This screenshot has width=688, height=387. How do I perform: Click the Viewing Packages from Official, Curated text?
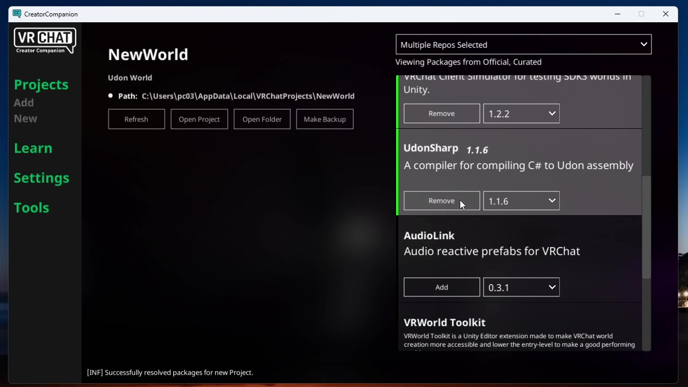pyautogui.click(x=468, y=62)
